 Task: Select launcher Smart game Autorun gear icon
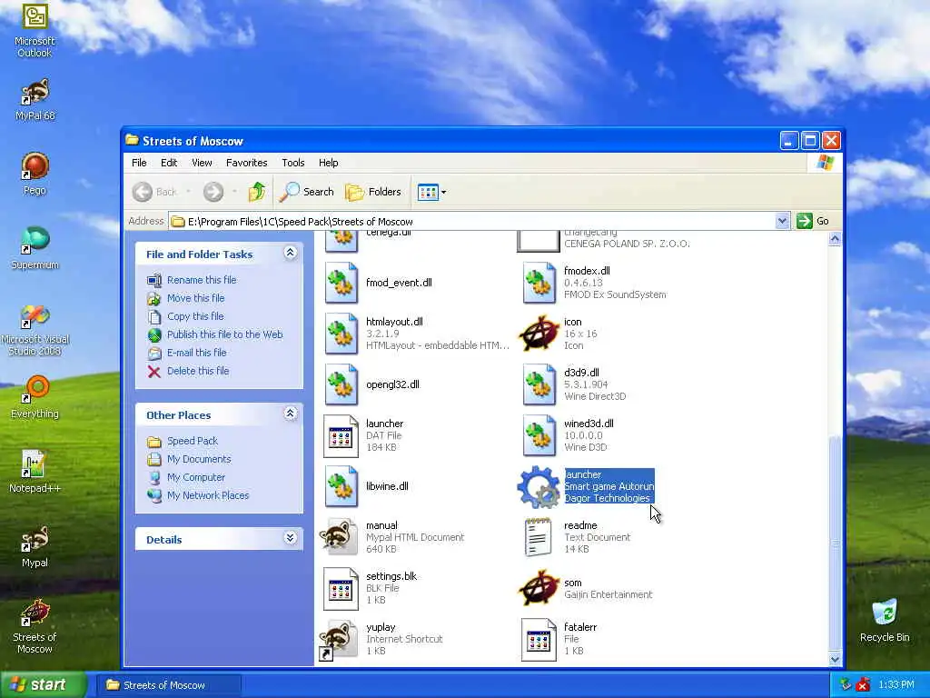tap(538, 487)
